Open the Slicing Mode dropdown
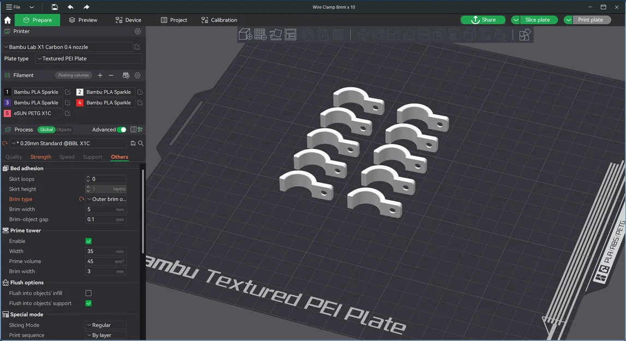The image size is (626, 341). point(106,325)
